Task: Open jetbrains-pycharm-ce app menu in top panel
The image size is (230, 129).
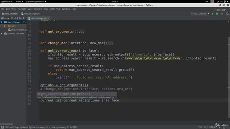Action: (36, 1)
